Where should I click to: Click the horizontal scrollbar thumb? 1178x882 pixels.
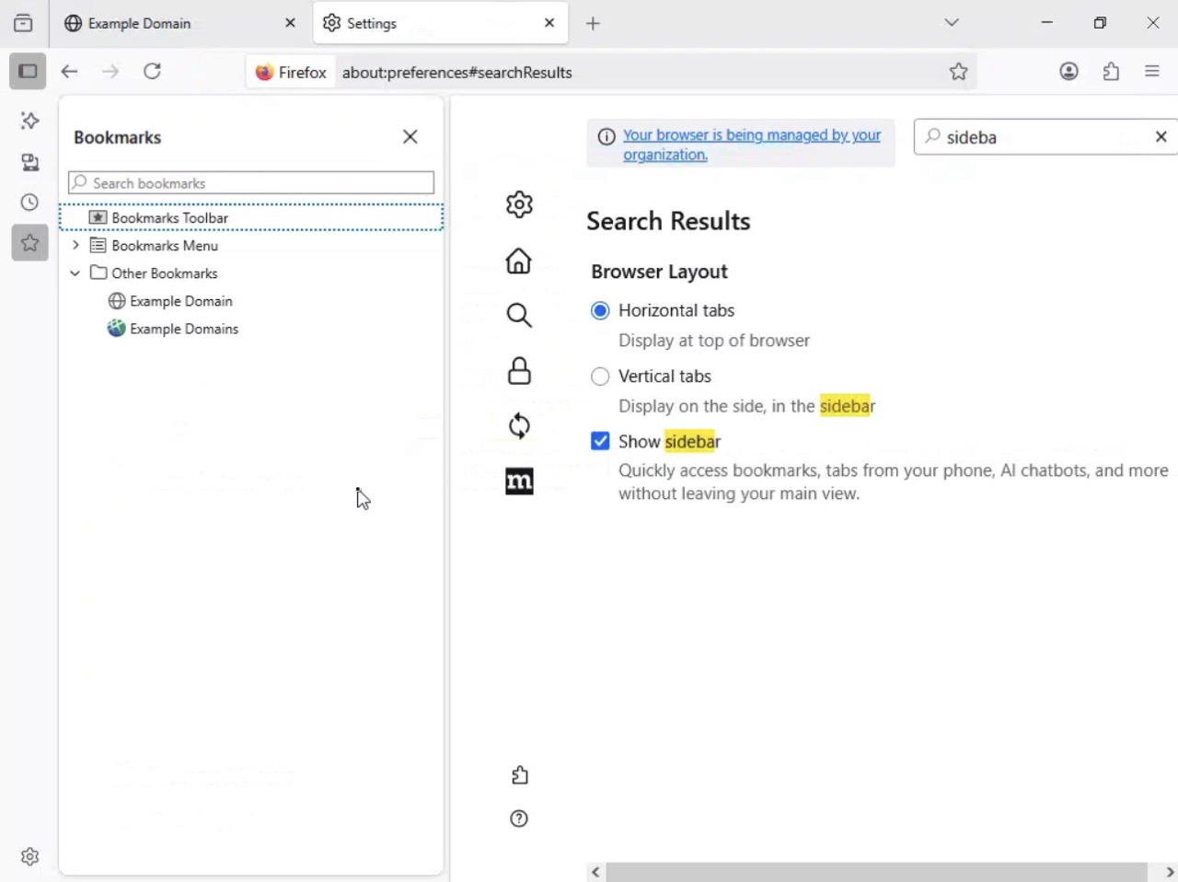point(876,872)
